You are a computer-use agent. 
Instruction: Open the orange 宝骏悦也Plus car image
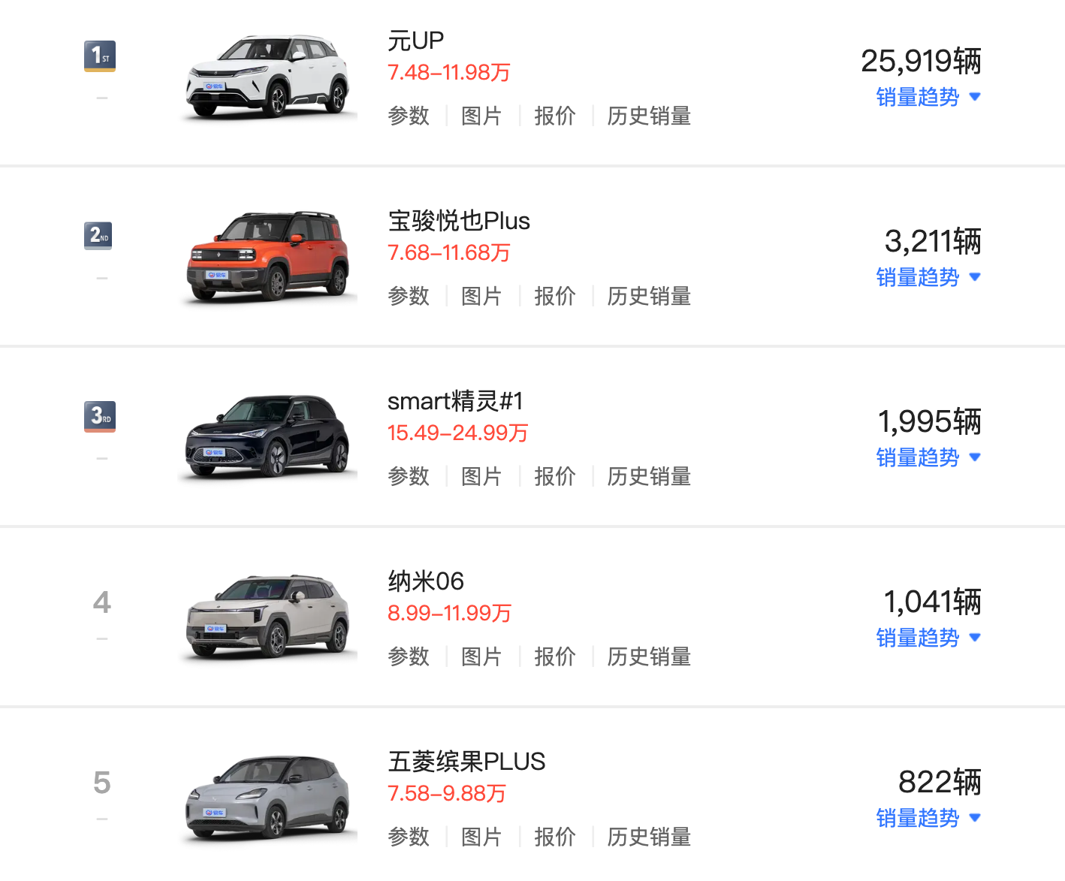click(267, 257)
